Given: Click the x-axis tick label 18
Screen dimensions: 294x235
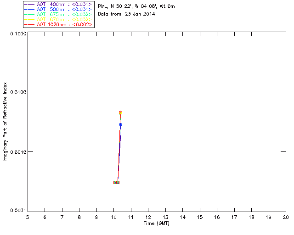Looking at the screenshot, I should [251, 217].
